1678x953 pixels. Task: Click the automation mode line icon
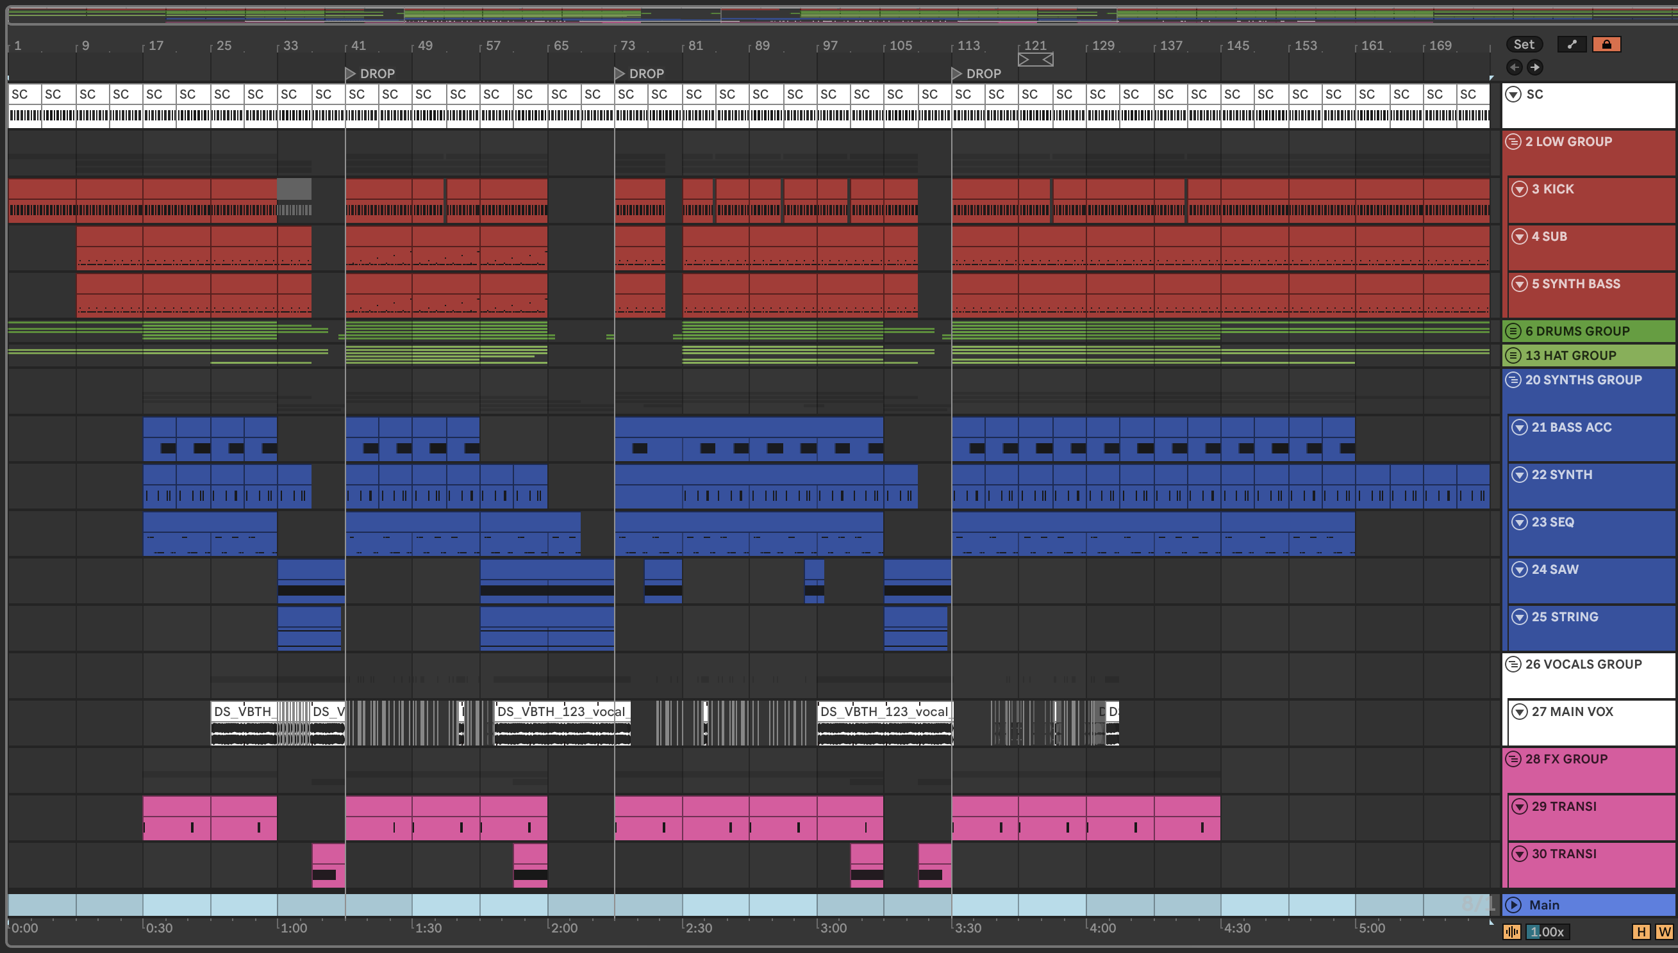[x=1571, y=44]
